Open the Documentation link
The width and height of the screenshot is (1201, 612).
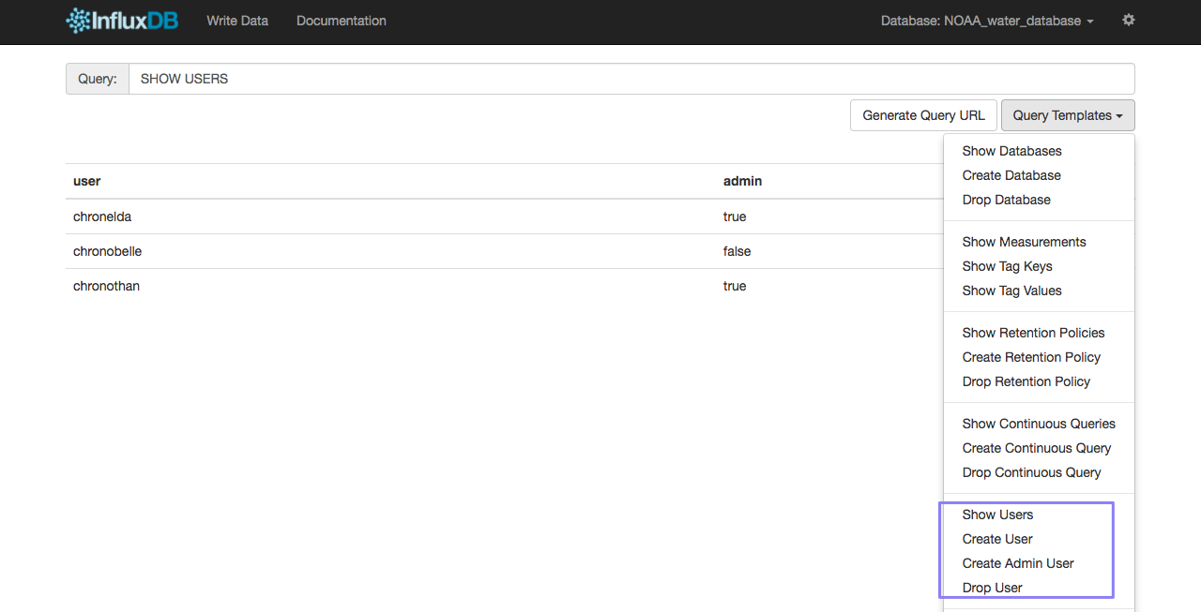tap(341, 21)
